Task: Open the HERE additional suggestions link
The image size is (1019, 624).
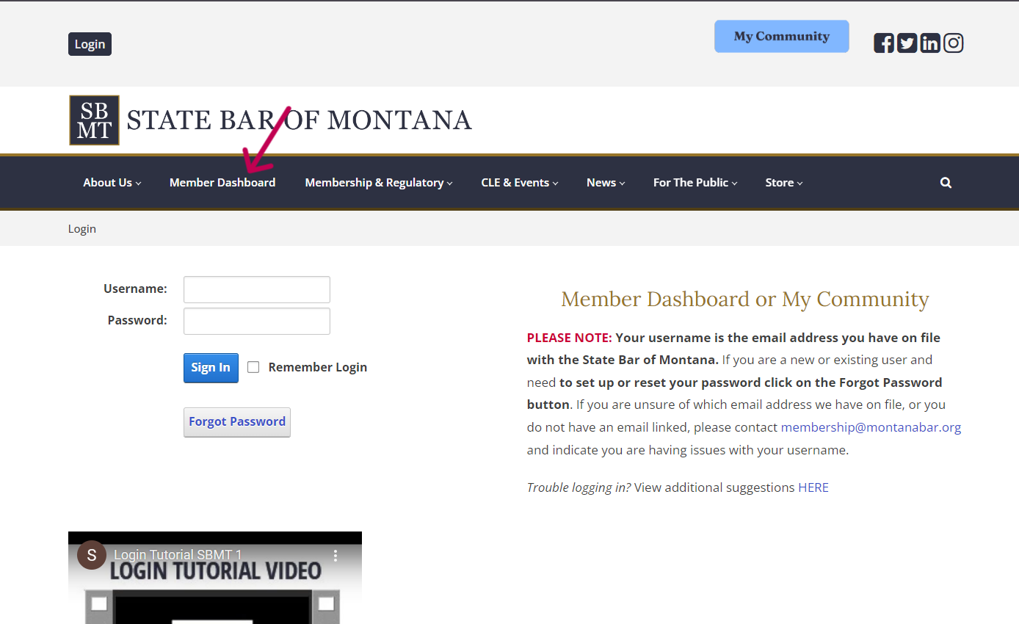Action: 813,487
